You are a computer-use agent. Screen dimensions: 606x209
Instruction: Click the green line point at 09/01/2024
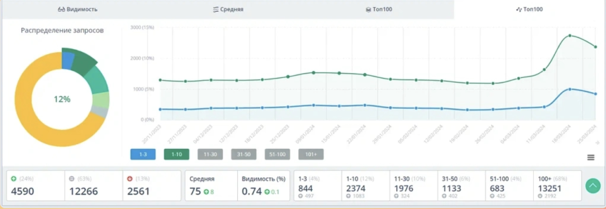click(314, 72)
